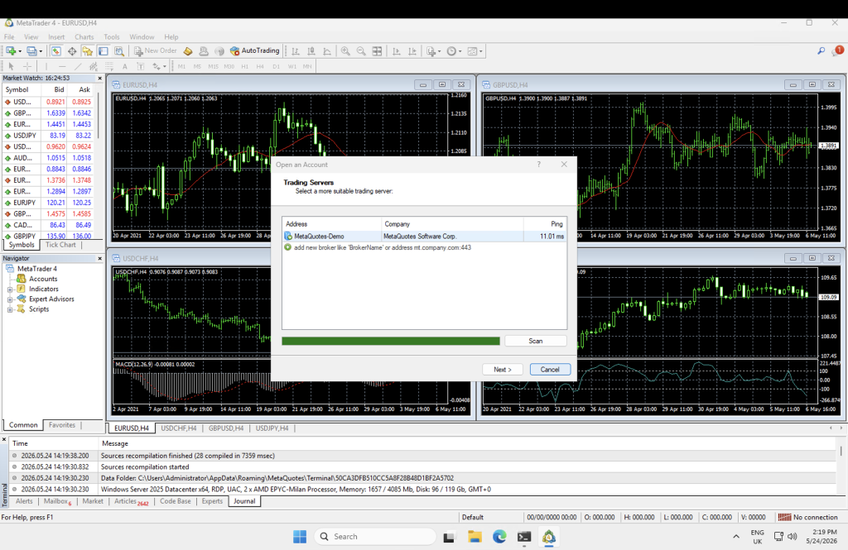
Task: Click the Zoom In magnifier icon
Action: click(345, 50)
